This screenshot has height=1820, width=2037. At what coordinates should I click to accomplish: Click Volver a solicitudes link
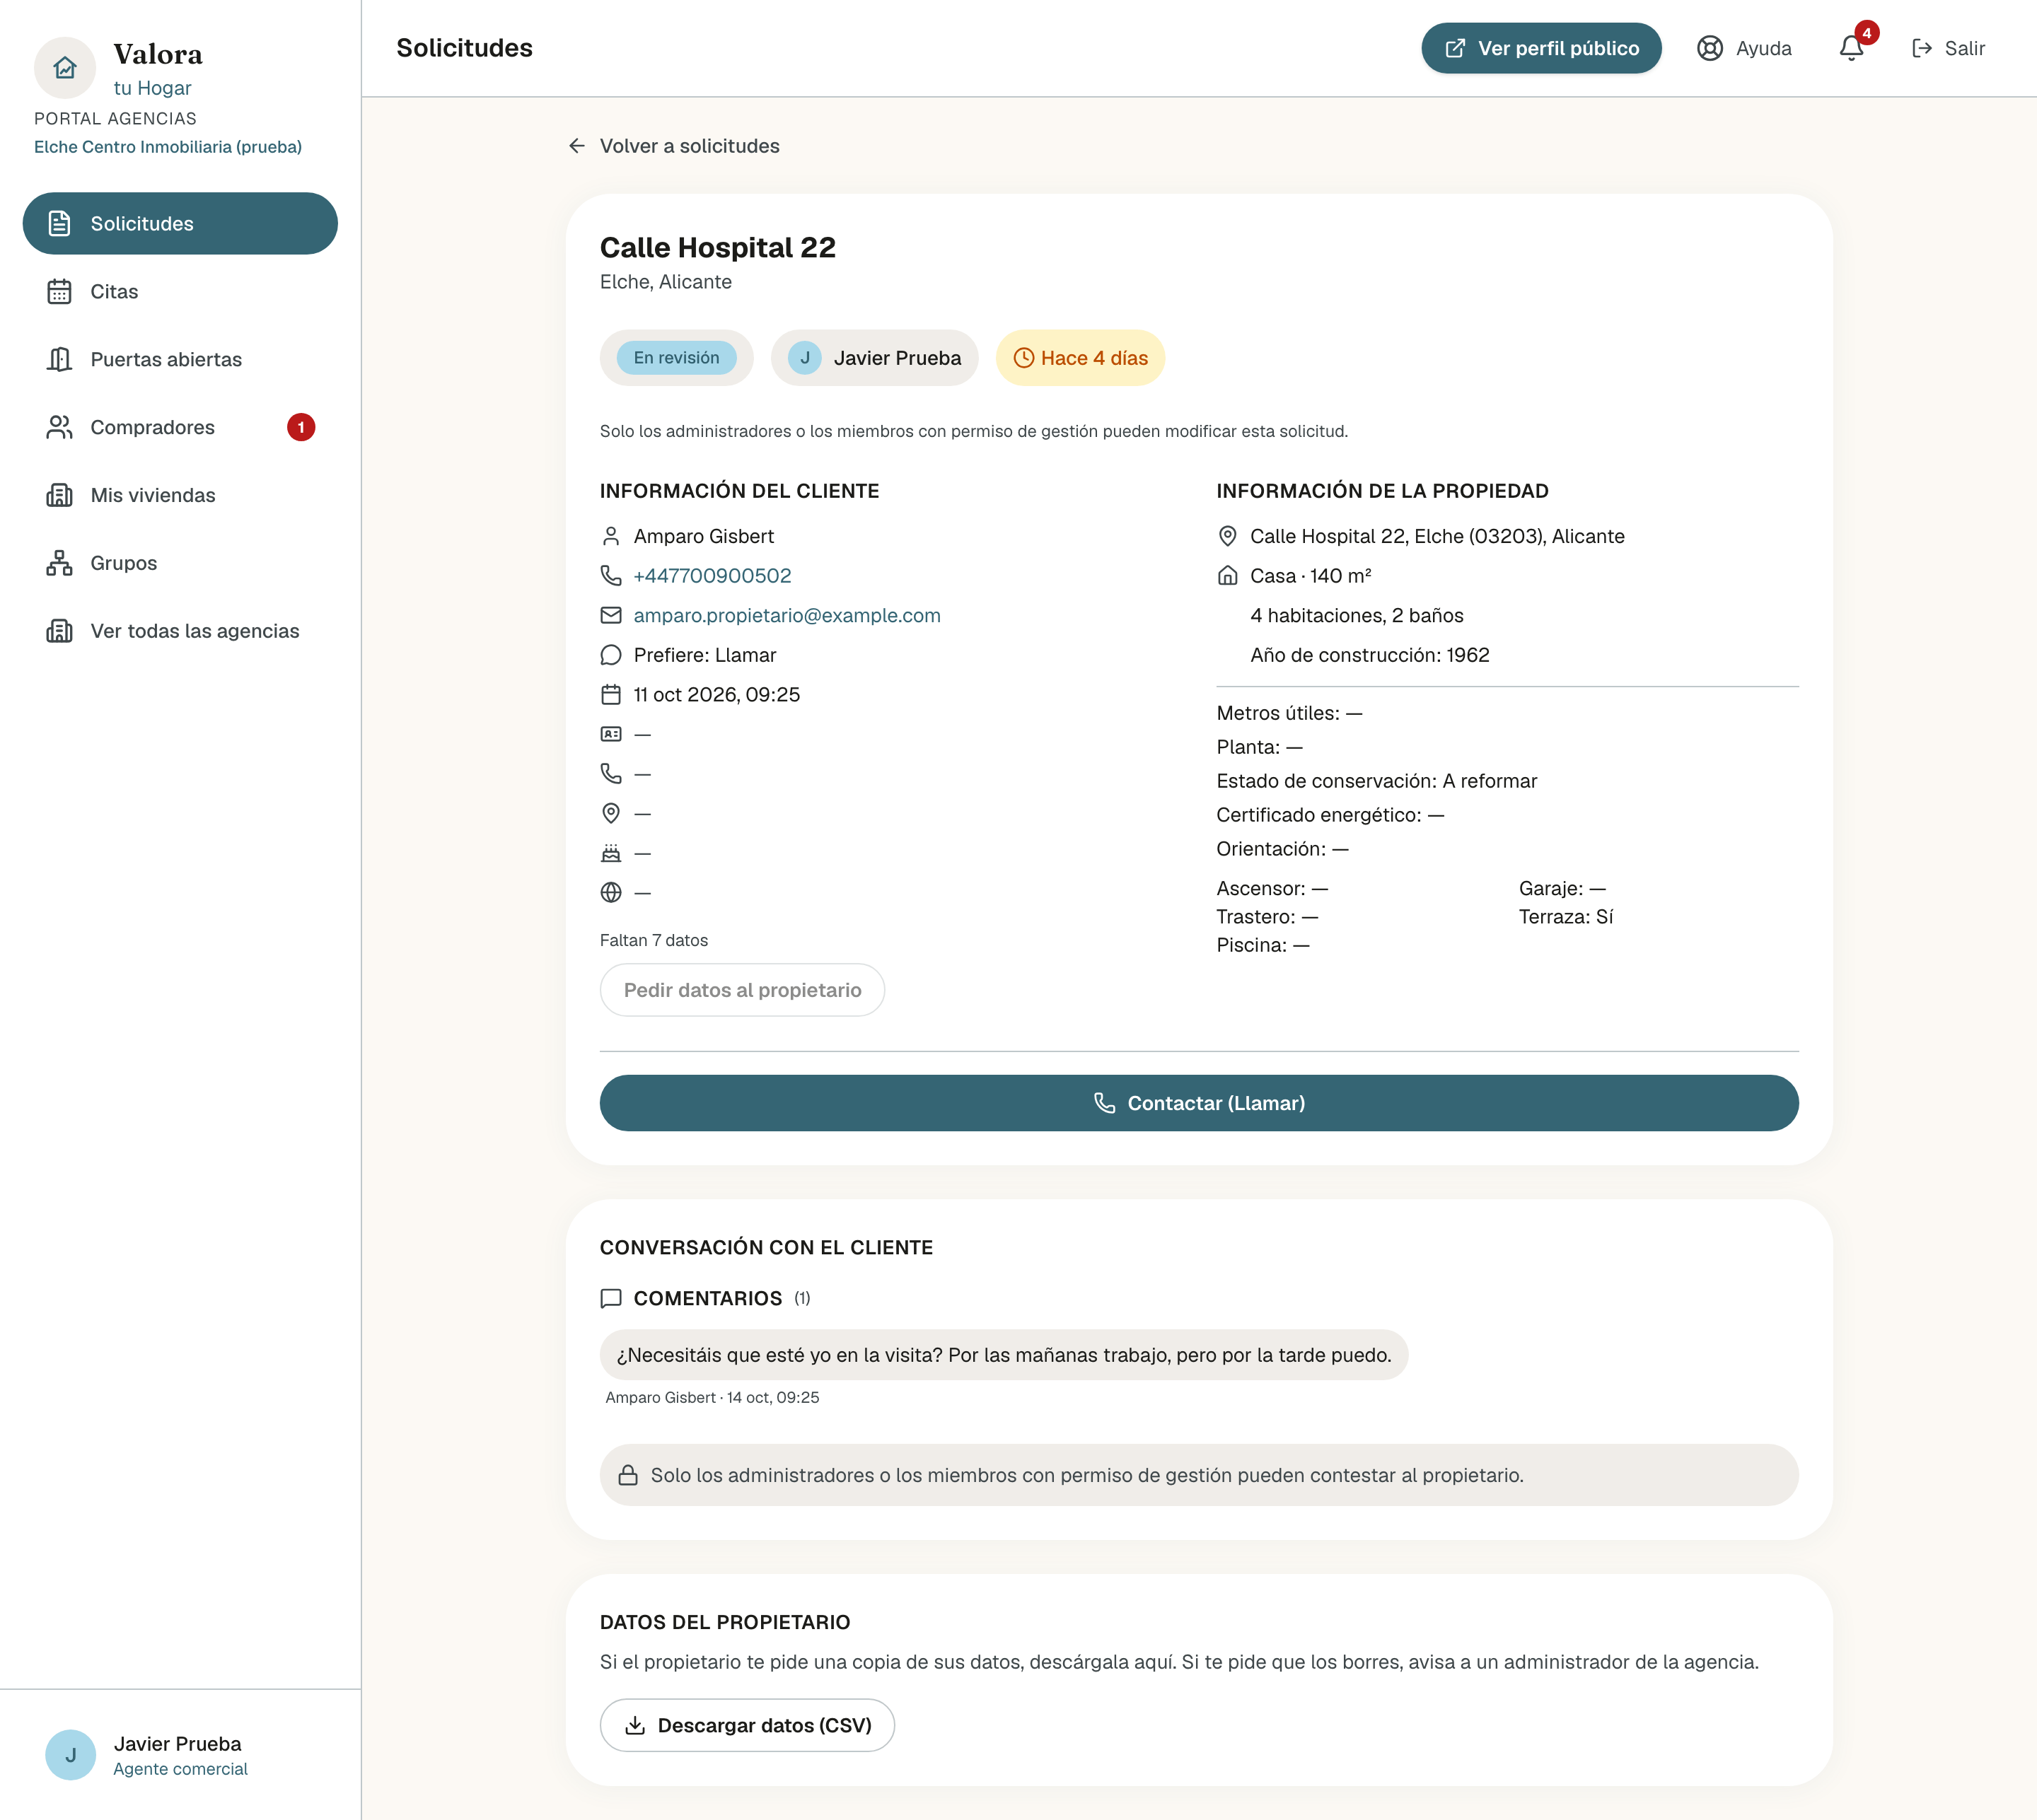pyautogui.click(x=673, y=146)
